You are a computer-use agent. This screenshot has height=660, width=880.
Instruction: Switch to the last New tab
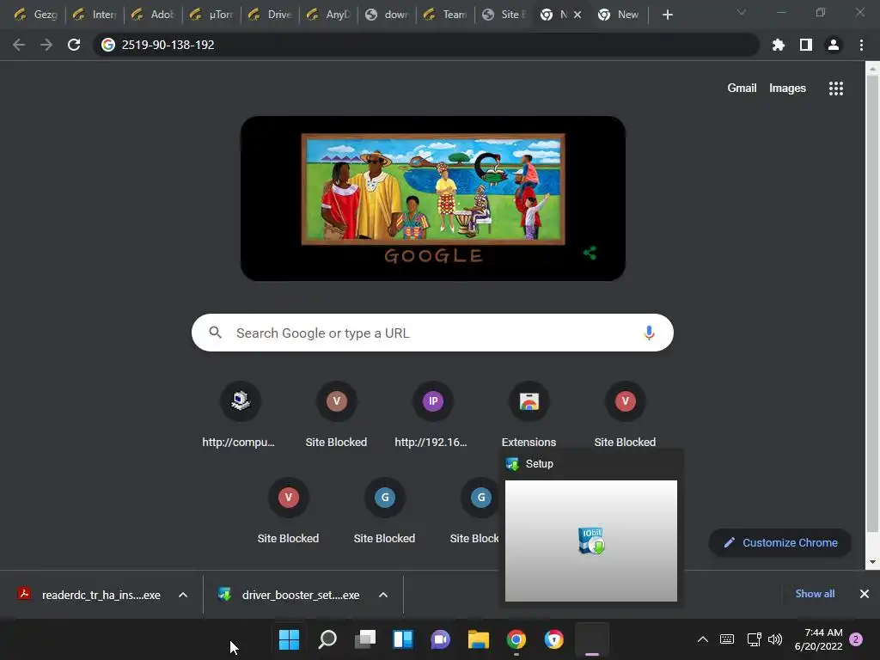[x=619, y=15]
